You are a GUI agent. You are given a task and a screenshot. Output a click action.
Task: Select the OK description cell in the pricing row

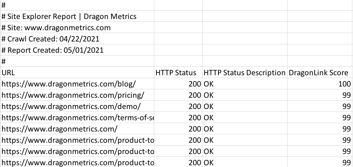209,95
